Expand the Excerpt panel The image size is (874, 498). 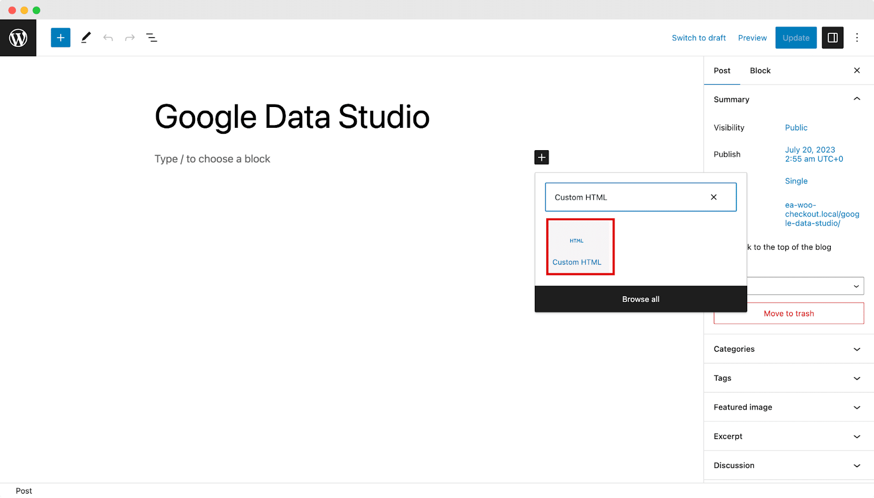pyautogui.click(x=789, y=436)
